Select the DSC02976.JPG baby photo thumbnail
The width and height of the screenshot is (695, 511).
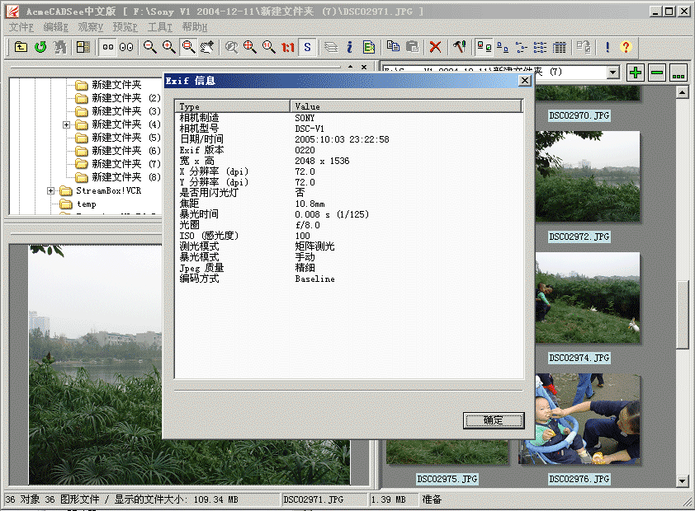[x=580, y=419]
